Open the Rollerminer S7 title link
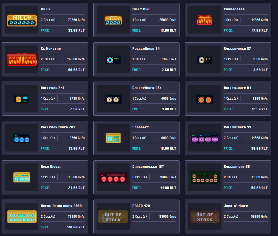This screenshot has height=236, width=278. (237, 49)
